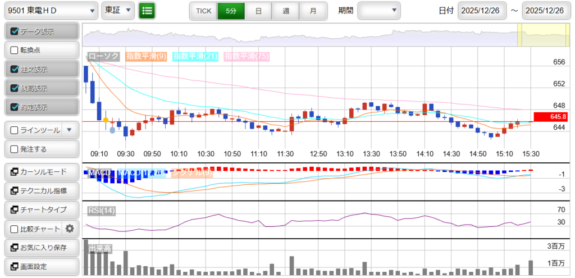
Task: Click the ローソク candlestick legend label
Action: [103, 56]
